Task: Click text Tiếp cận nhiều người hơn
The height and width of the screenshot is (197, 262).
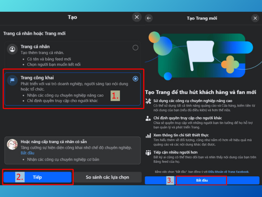Action: point(176,152)
